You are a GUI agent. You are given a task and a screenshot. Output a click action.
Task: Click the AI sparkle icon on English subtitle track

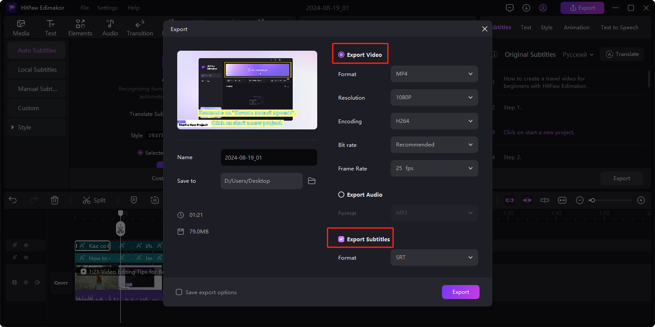pyautogui.click(x=14, y=258)
